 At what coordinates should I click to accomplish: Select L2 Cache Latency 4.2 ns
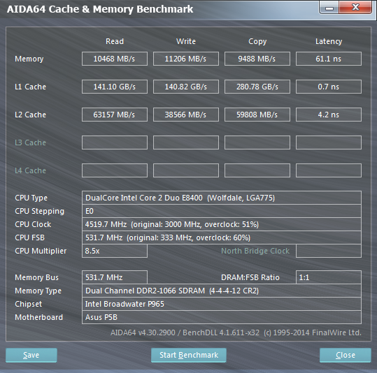329,115
